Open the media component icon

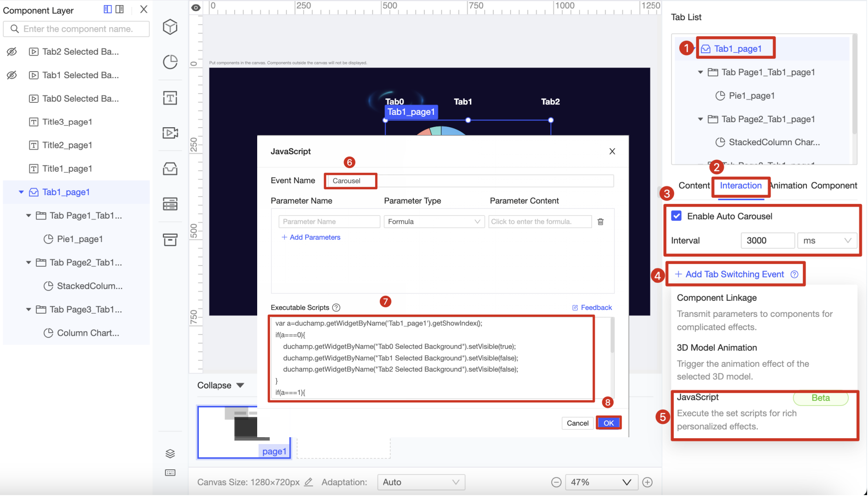(x=170, y=133)
